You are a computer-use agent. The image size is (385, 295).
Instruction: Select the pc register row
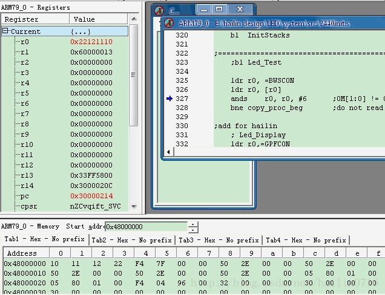click(25, 196)
